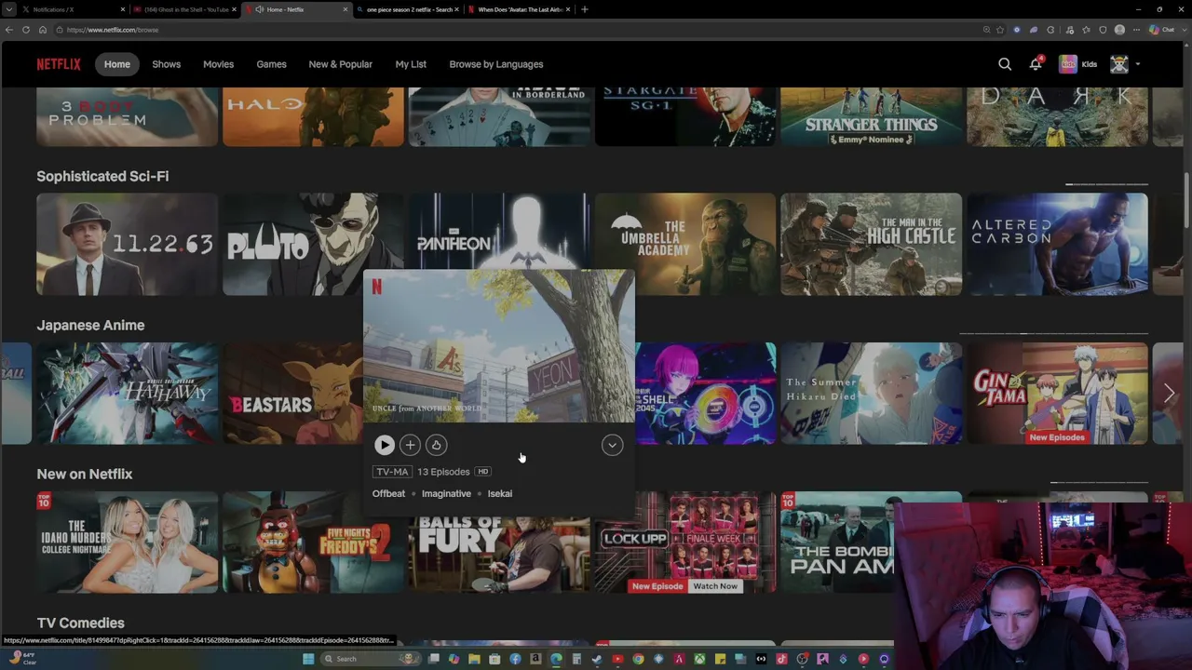Click the Sophisticated Sci-Fi row heading
Viewport: 1192px width, 670px height.
point(102,176)
